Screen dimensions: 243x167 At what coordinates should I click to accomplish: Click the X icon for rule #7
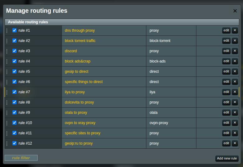pyautogui.click(x=235, y=92)
